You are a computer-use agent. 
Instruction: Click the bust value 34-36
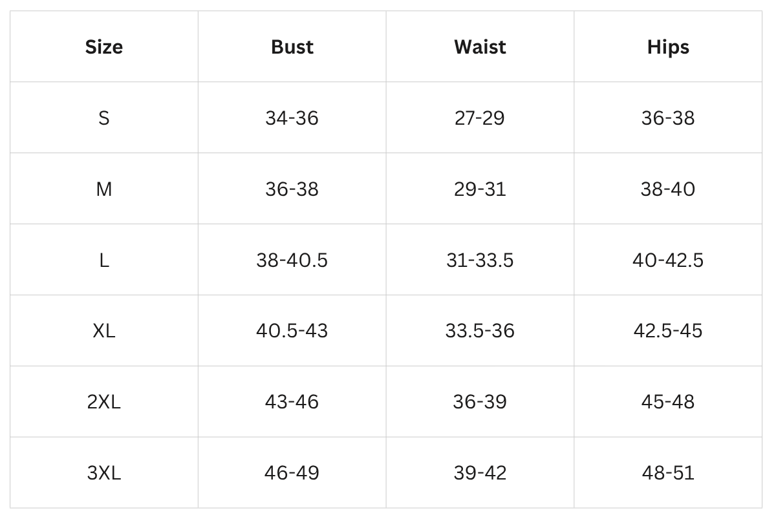pos(292,118)
